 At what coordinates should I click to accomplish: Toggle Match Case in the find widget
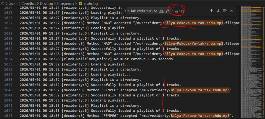point(156,11)
